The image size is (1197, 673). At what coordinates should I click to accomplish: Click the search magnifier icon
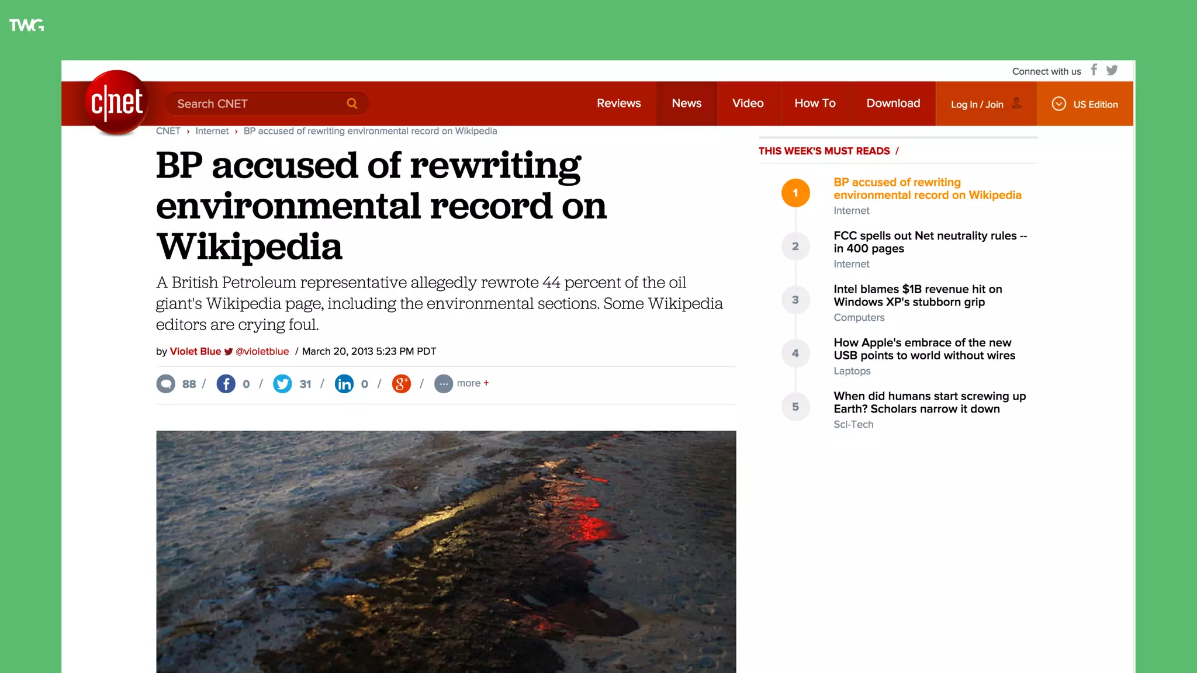click(352, 103)
